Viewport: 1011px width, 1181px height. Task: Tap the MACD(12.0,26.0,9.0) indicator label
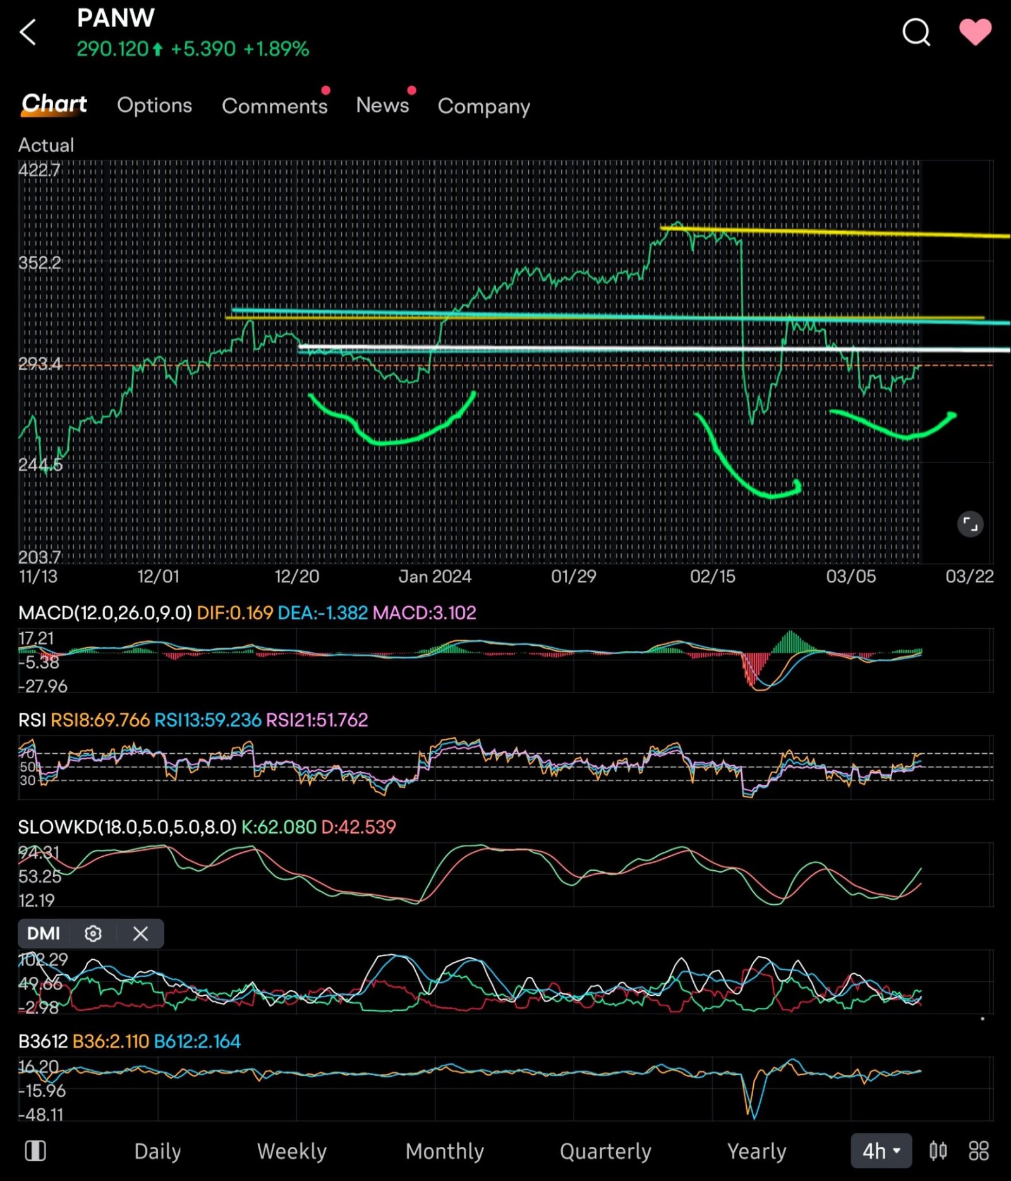point(105,612)
